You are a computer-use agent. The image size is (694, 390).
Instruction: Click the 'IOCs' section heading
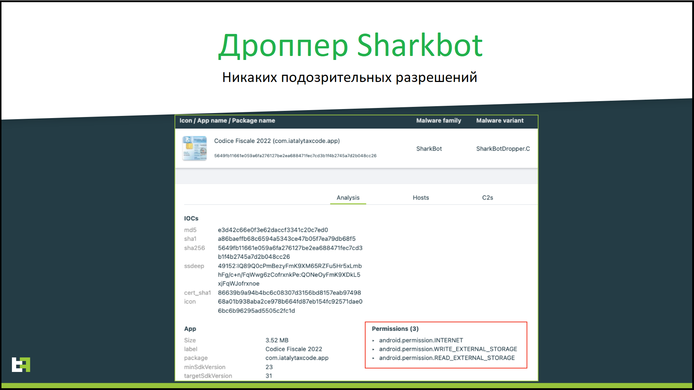pyautogui.click(x=191, y=218)
